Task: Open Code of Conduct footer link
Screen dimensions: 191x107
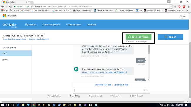Action: (x=95, y=96)
